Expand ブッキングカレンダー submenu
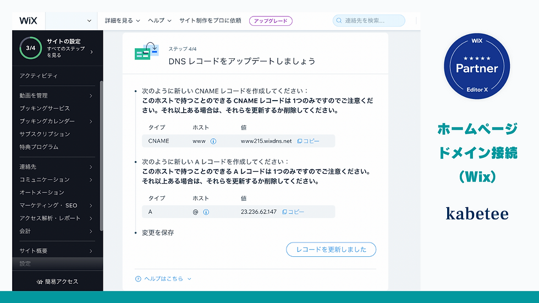Viewport: 539px width, 303px height. (91, 122)
